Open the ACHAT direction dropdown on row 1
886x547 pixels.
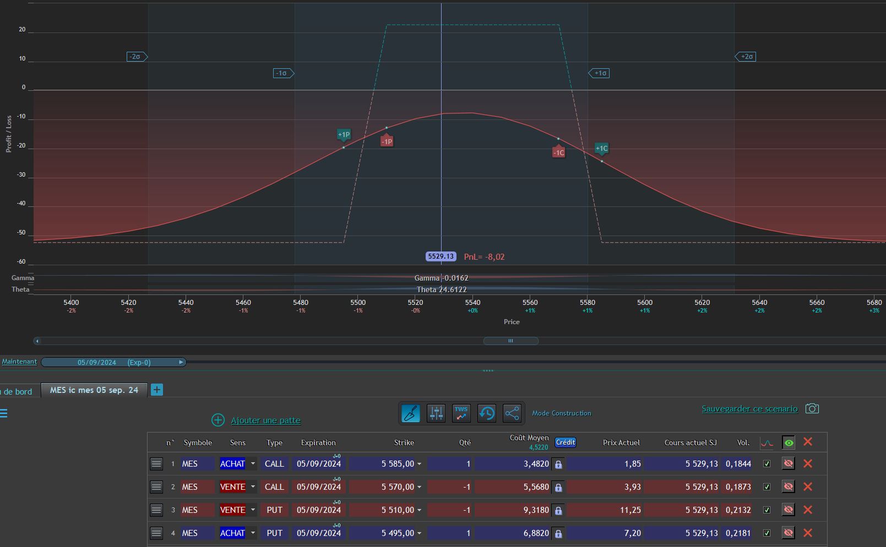pyautogui.click(x=253, y=464)
